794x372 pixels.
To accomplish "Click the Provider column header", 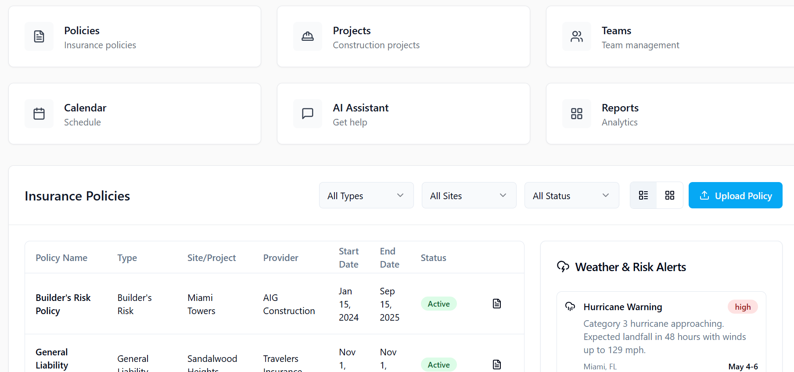I will coord(281,258).
